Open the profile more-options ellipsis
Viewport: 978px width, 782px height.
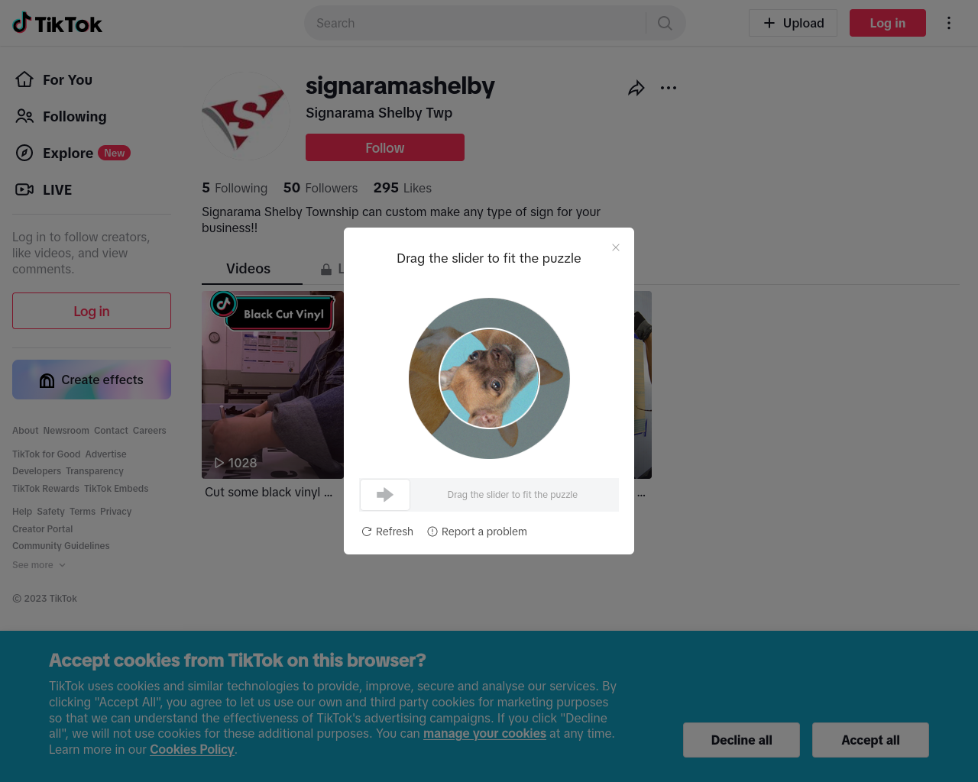pos(669,88)
